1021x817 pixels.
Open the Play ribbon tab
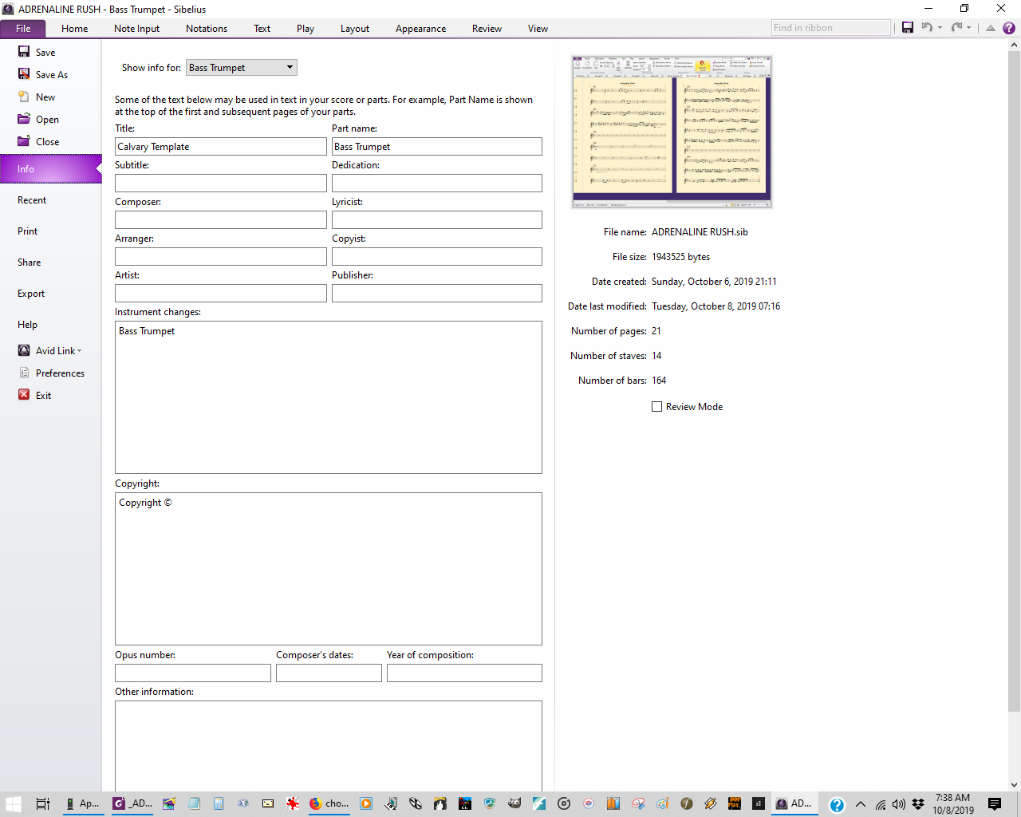pos(306,28)
